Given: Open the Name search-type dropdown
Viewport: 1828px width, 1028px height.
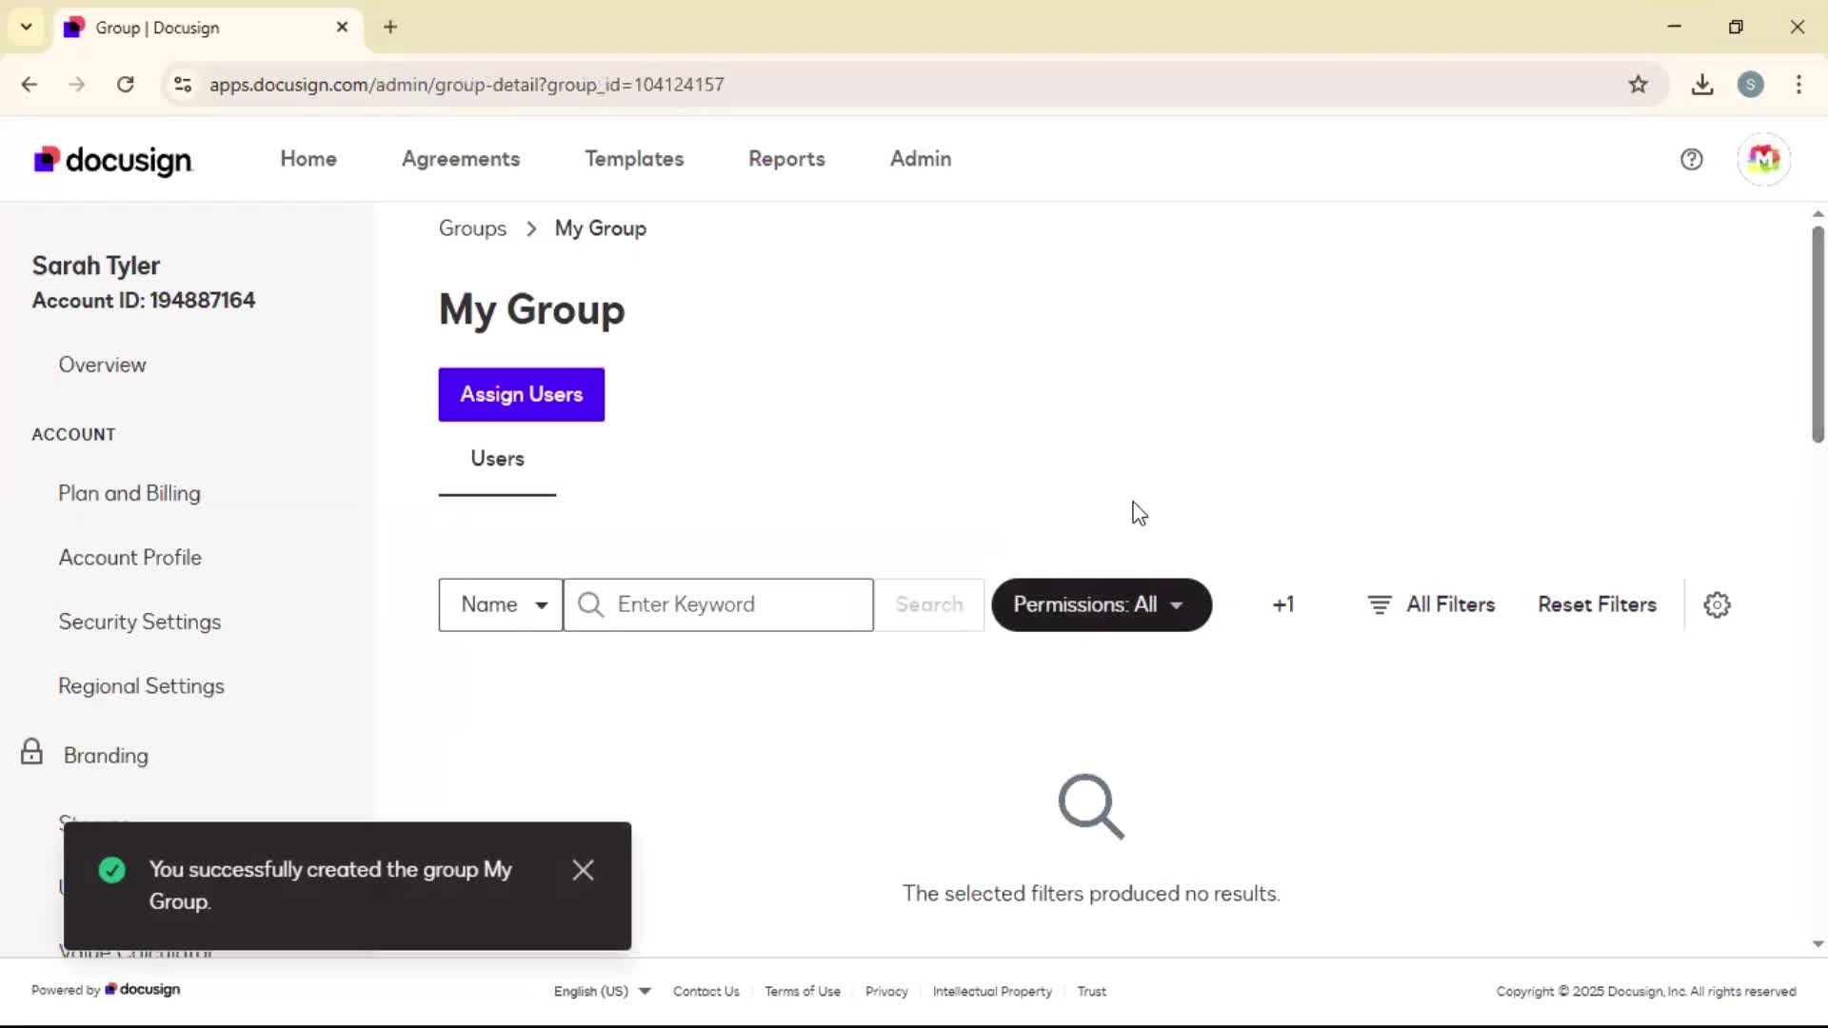Looking at the screenshot, I should tap(501, 604).
